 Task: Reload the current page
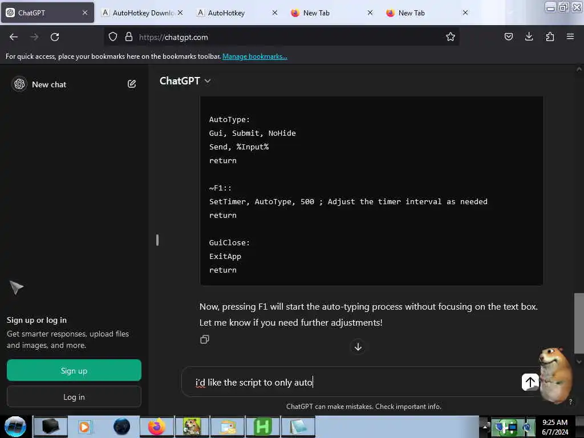coord(55,37)
